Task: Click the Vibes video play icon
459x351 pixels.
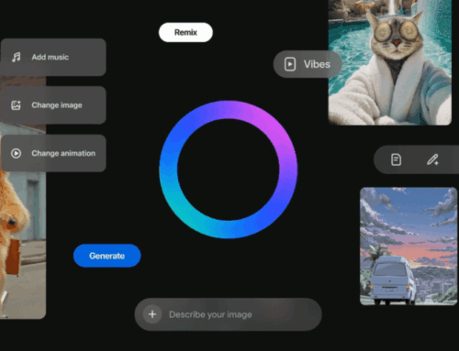Action: pos(290,64)
